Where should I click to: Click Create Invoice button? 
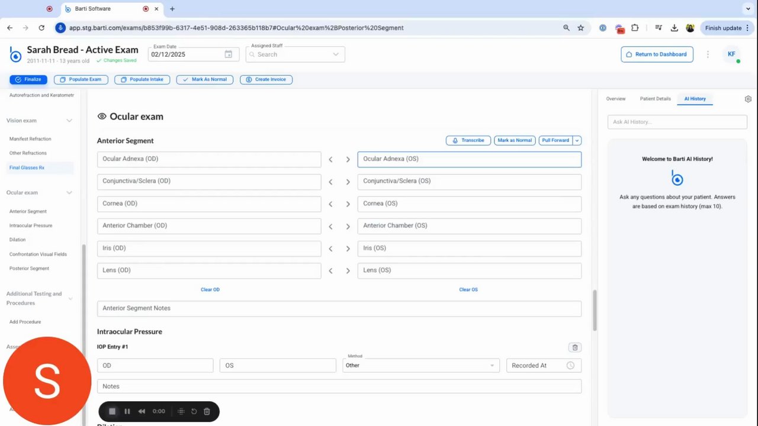(266, 79)
